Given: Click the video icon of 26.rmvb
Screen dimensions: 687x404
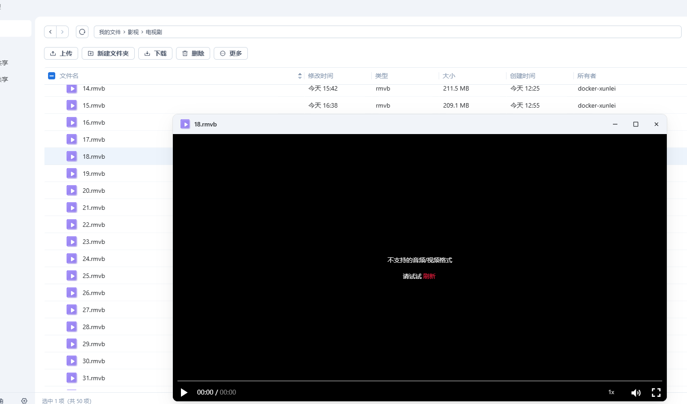Looking at the screenshot, I should pos(72,293).
